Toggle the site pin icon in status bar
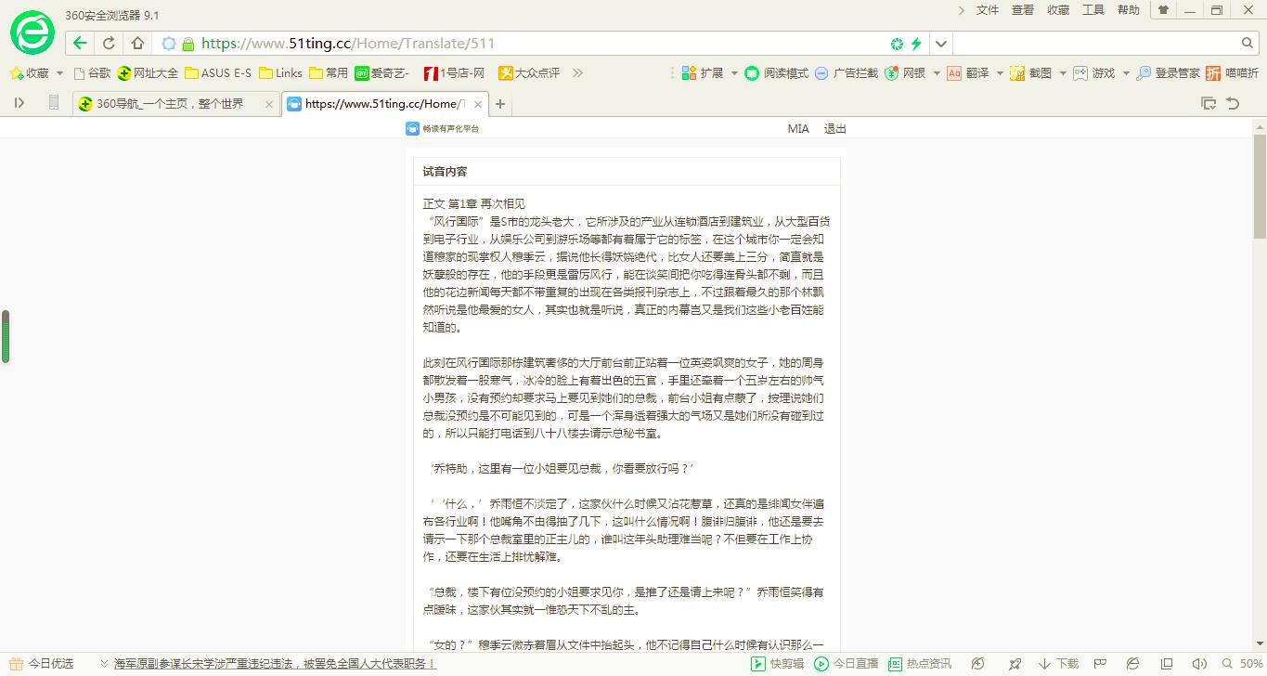This screenshot has width=1267, height=676. (x=1014, y=664)
